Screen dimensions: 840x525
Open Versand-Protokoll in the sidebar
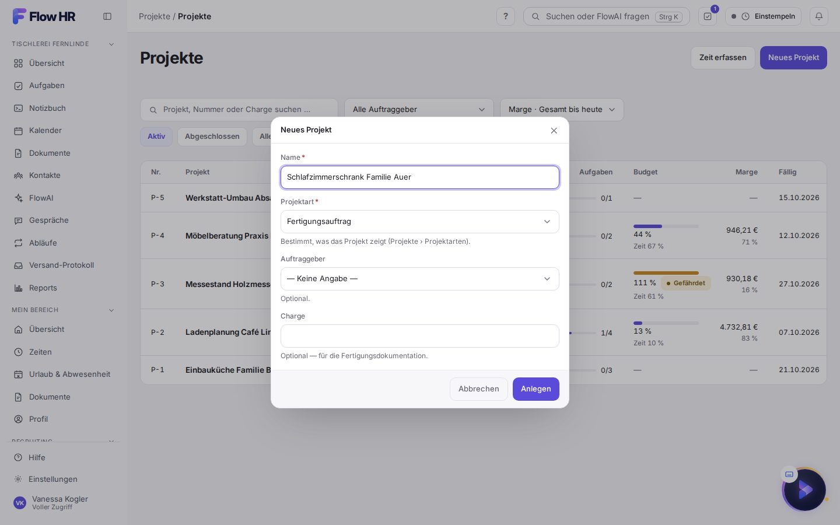pos(63,265)
